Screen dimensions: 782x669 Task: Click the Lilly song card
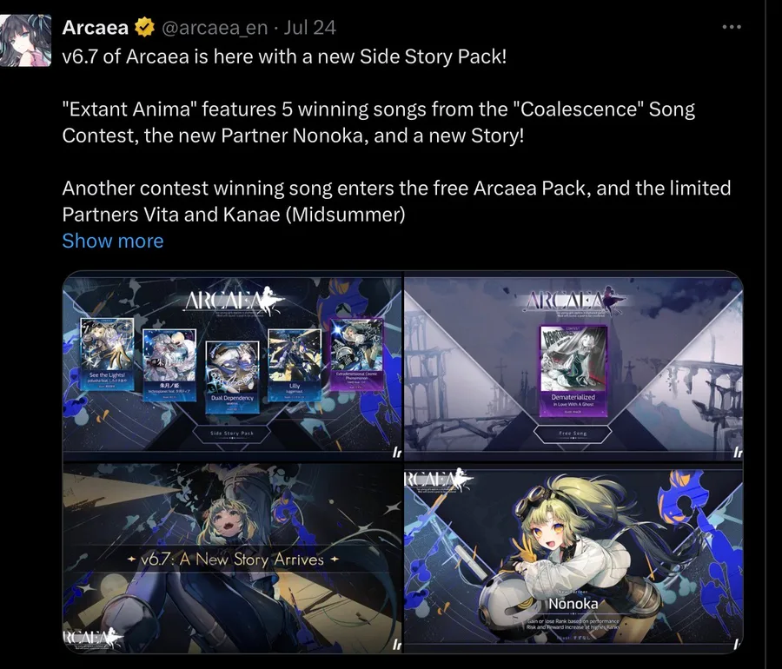click(x=295, y=365)
